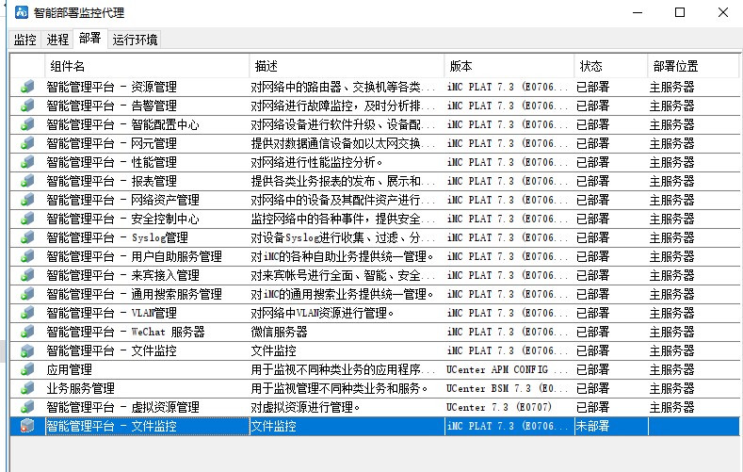Select 智能管理平台 - 网元管理 component name
Image resolution: width=743 pixels, height=472 pixels.
[111, 143]
